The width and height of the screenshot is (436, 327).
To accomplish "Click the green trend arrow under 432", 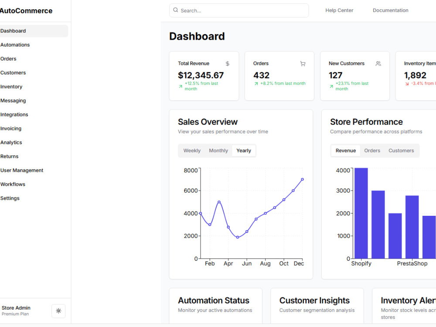I will coord(256,84).
